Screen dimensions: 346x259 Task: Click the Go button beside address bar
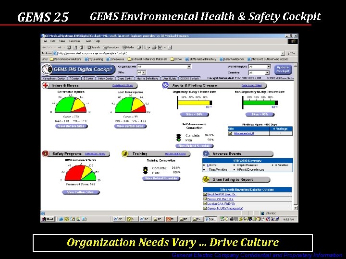pos(291,53)
